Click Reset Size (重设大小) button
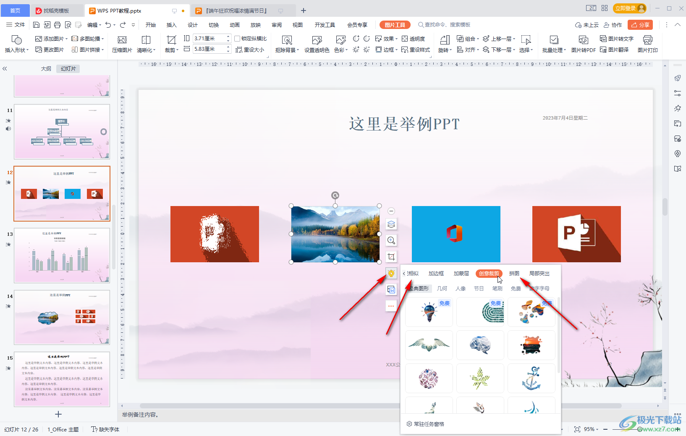 click(x=250, y=50)
